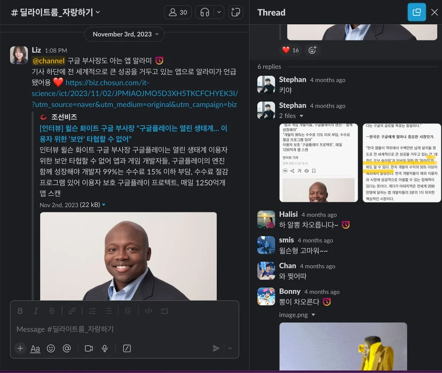
Task: Click Bonny's username in thread
Action: [289, 291]
